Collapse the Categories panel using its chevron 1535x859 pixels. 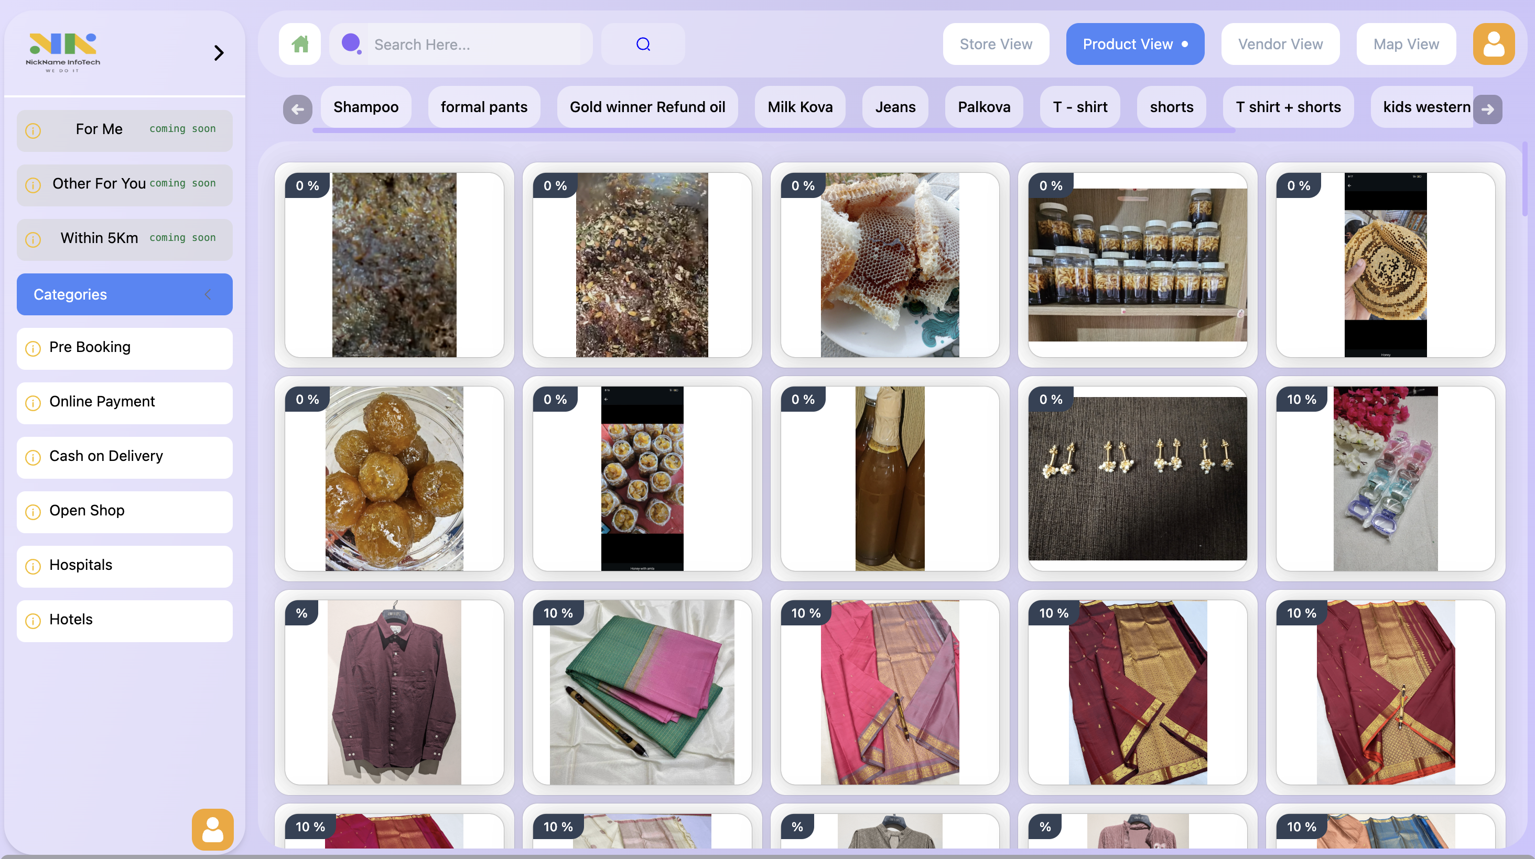pos(208,294)
